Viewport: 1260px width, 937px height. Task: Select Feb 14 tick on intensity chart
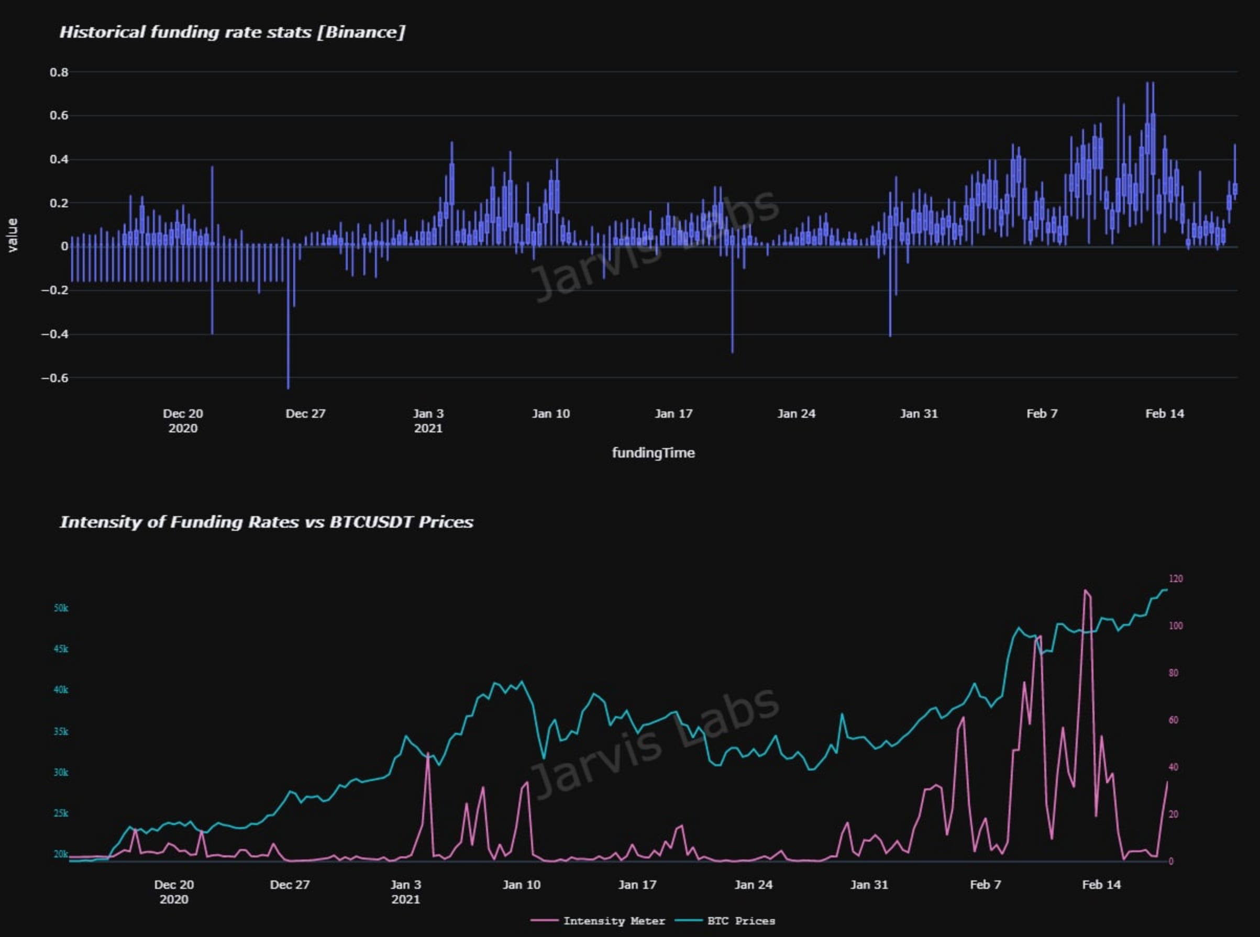[1101, 884]
